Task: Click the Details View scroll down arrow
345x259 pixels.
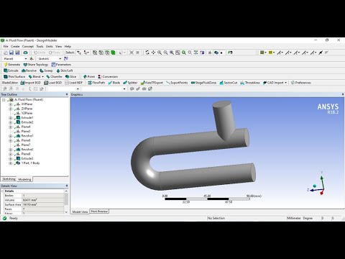Action: [66, 212]
